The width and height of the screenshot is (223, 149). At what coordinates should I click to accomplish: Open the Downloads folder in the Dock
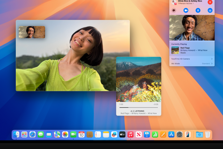coord(200,134)
